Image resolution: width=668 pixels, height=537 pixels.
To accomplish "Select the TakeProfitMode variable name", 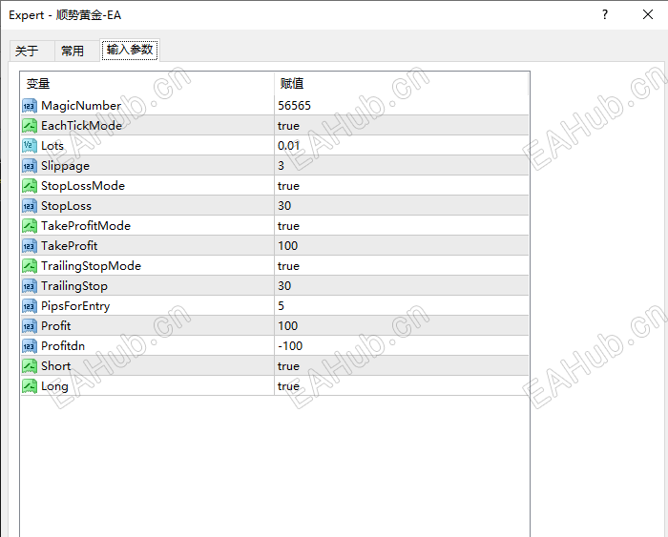I will pyautogui.click(x=86, y=226).
